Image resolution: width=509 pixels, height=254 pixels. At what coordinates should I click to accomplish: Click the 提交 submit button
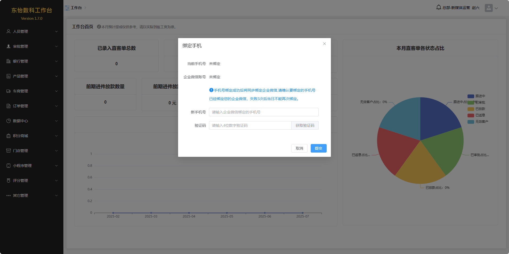tap(318, 148)
